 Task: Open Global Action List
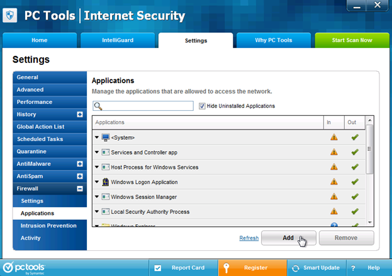point(50,127)
